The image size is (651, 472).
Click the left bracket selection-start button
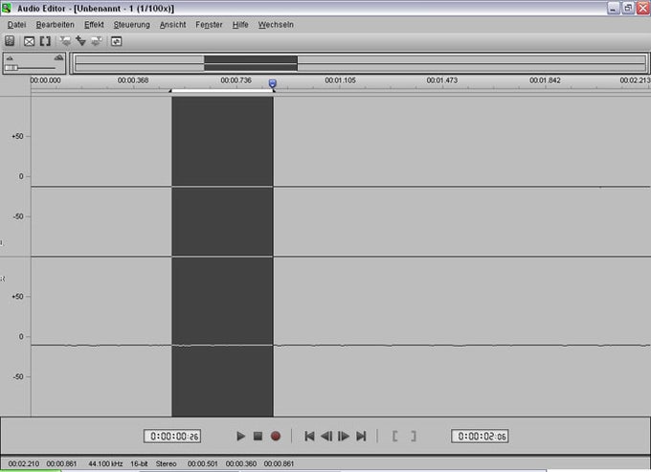[x=394, y=436]
